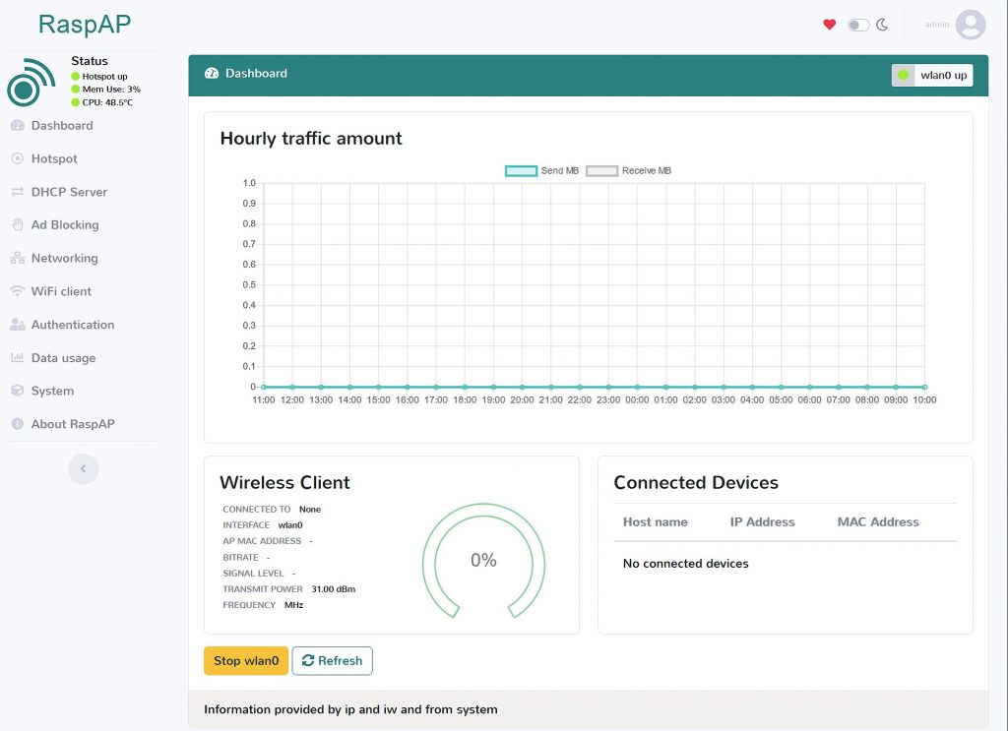Click the RaspAP logo title
The width and height of the screenshot is (1008, 731).
[x=85, y=25]
